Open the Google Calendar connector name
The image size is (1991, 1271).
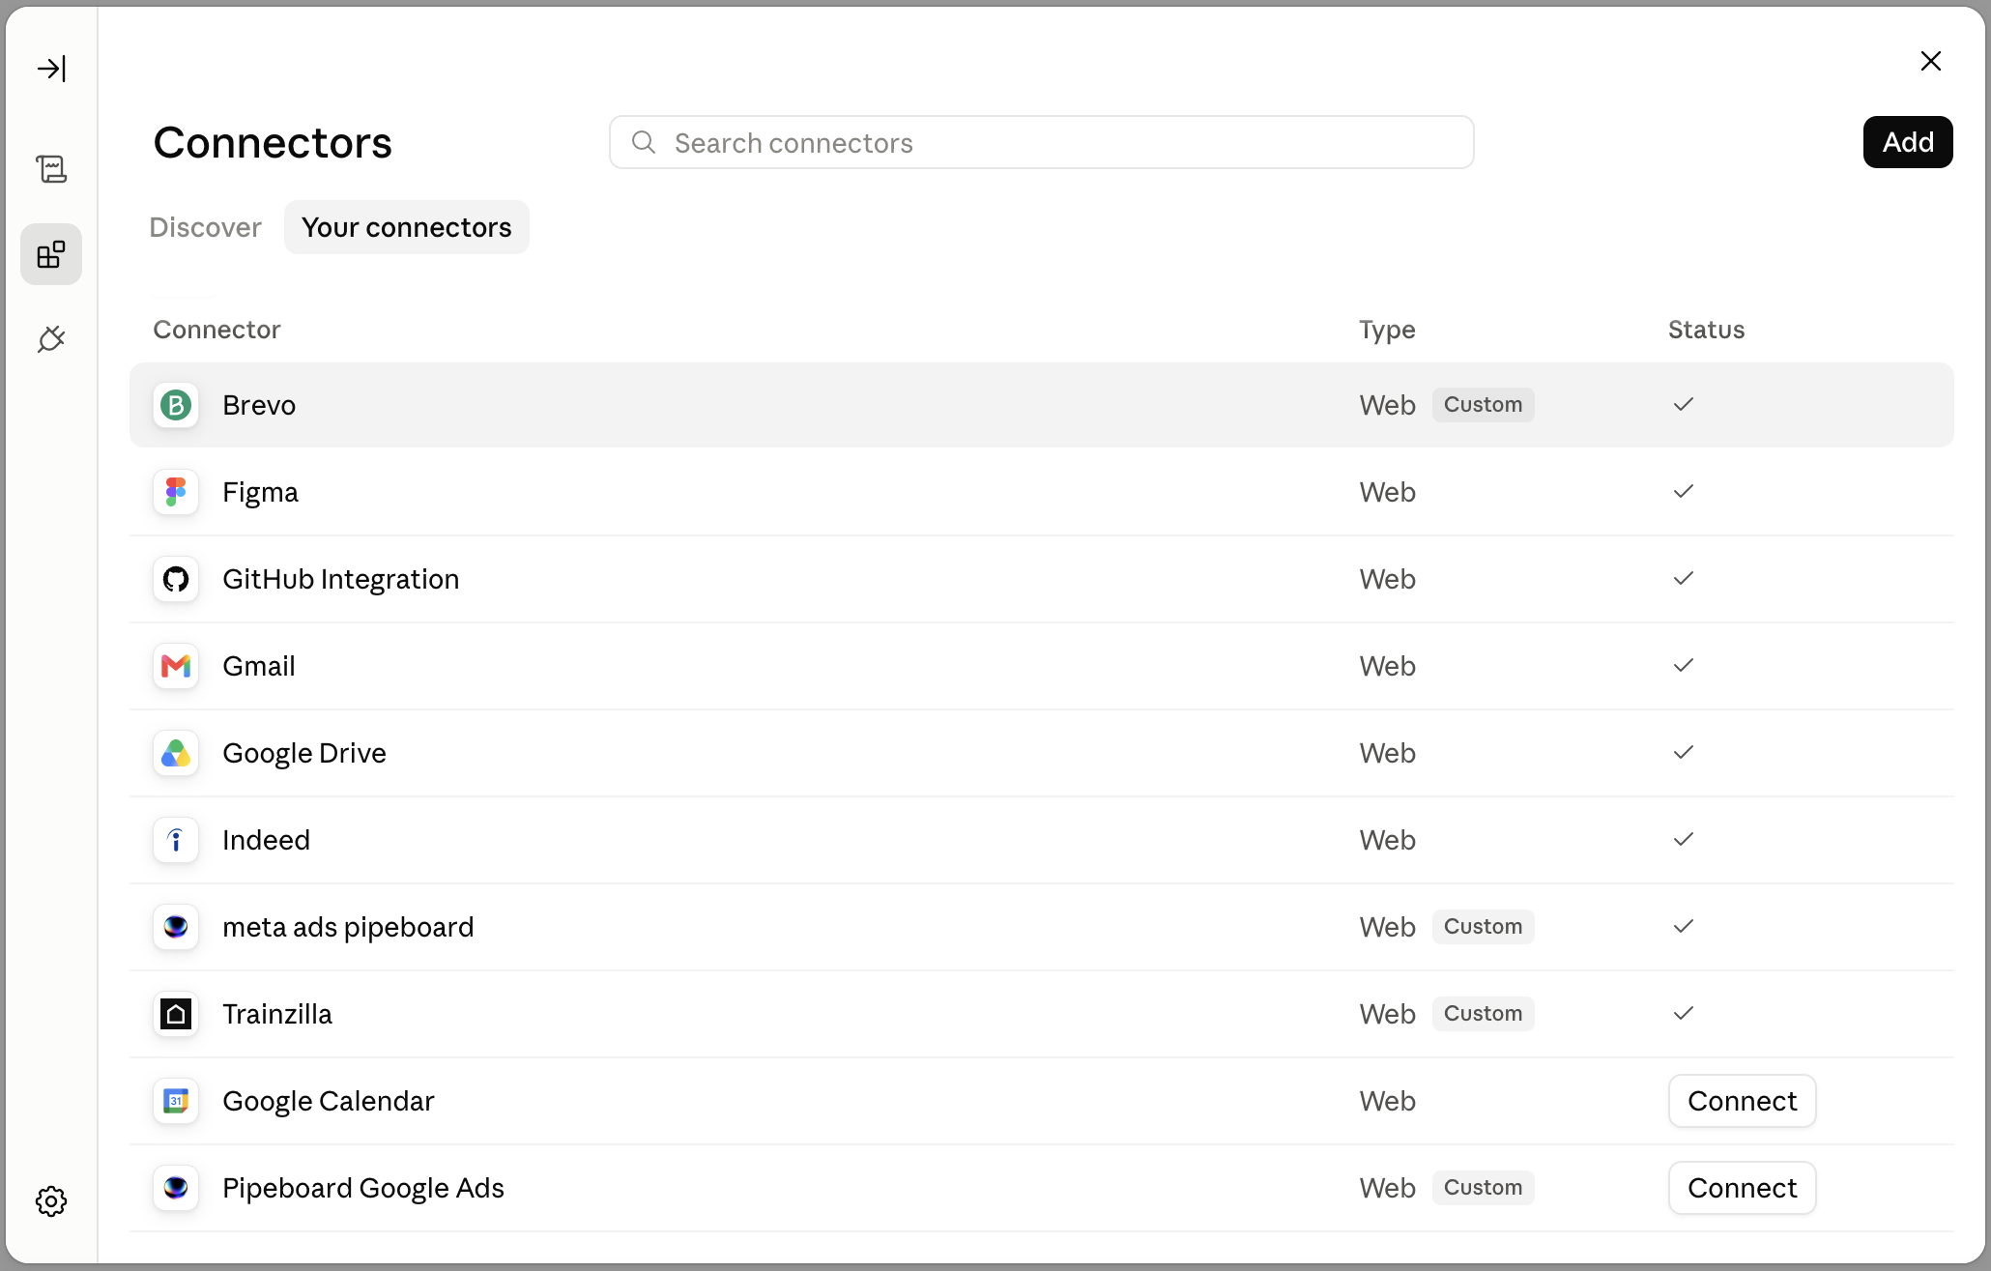point(329,1102)
